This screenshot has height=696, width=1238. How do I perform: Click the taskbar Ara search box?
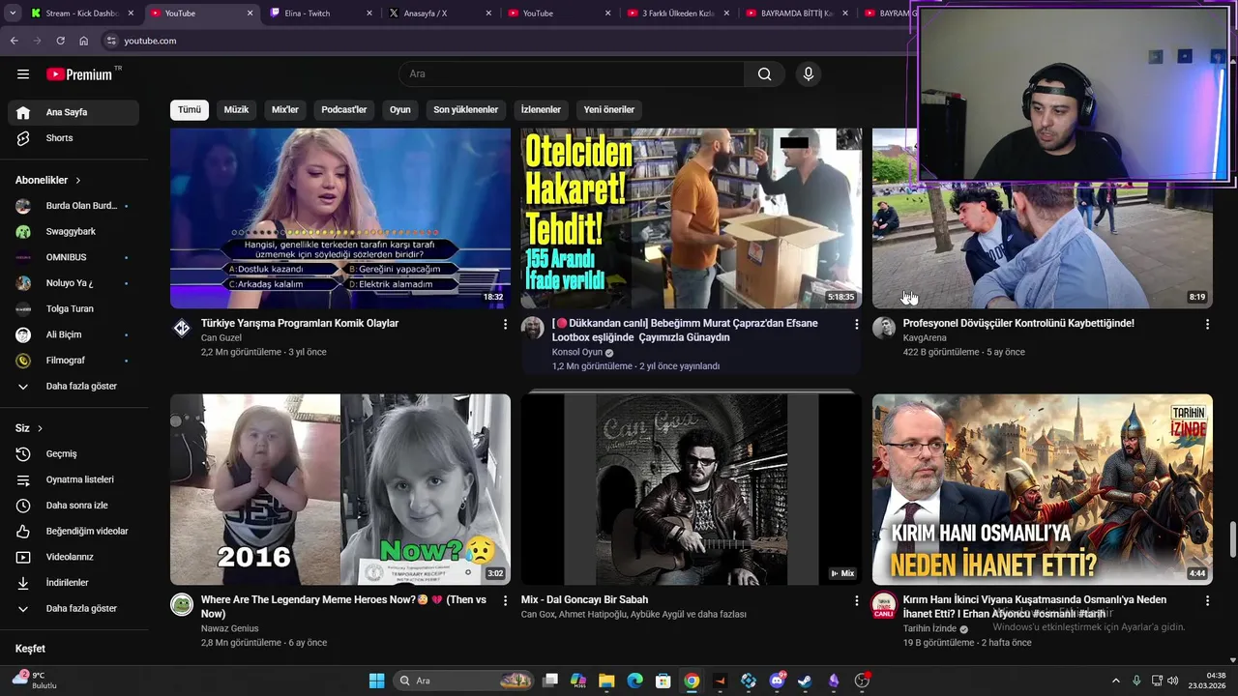point(464,681)
